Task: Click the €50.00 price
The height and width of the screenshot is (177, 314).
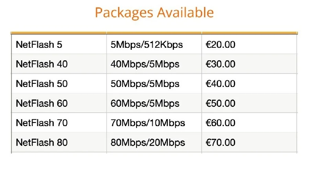Action: [221, 103]
